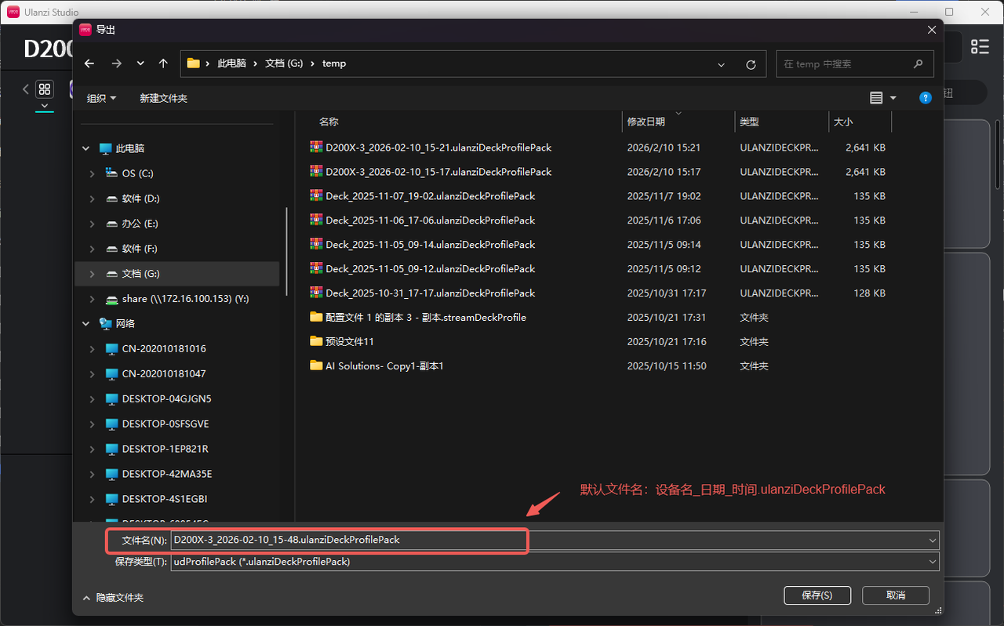Select 文档 (G:) in the navigation tree
The width and height of the screenshot is (1004, 626).
point(140,274)
